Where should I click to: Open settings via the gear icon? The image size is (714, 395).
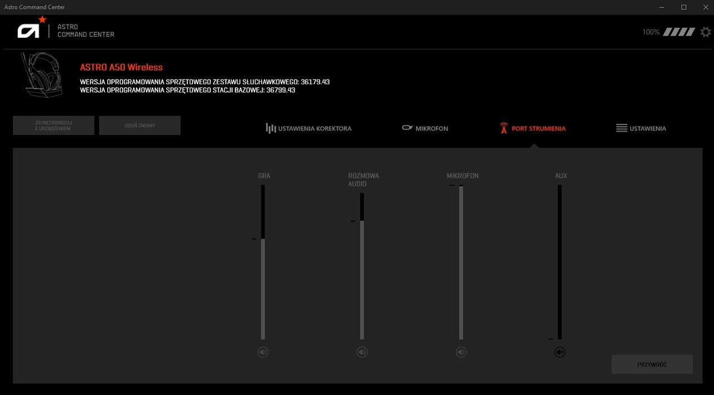pyautogui.click(x=706, y=32)
